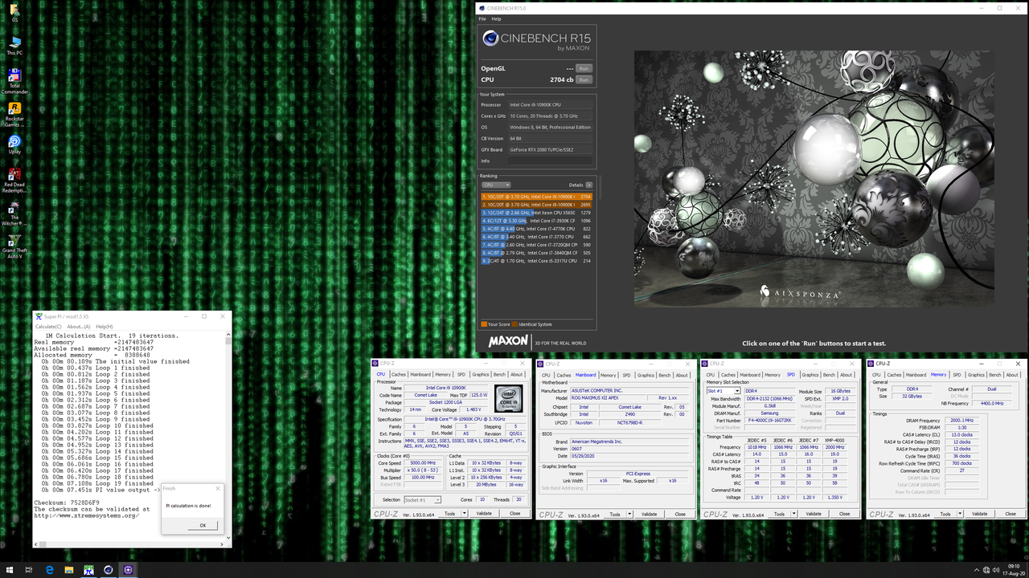Open Task View on the taskbar
The image size is (1029, 578).
[29, 570]
